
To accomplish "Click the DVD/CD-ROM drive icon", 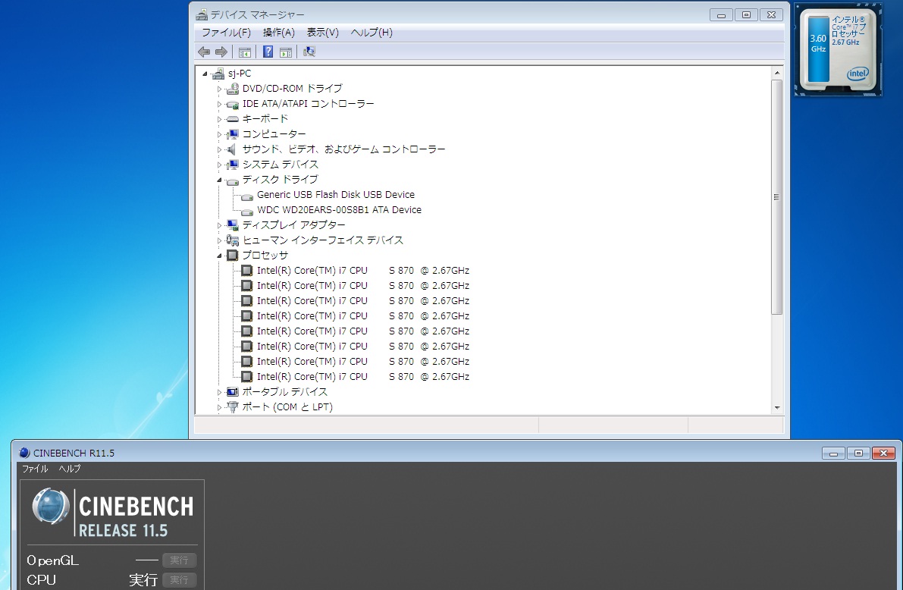I will click(x=233, y=89).
